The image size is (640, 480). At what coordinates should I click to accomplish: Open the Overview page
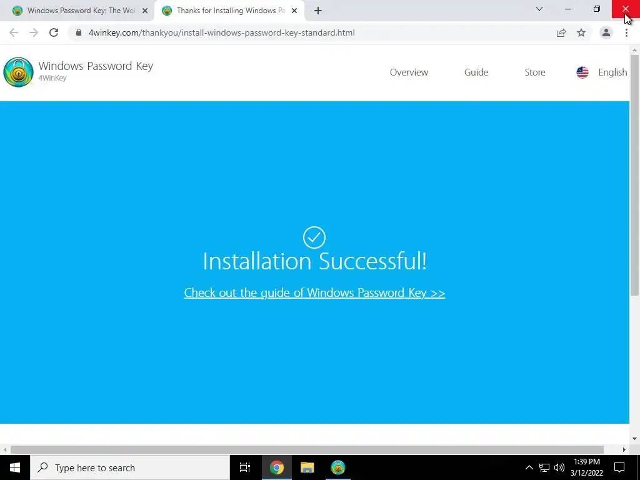[409, 72]
